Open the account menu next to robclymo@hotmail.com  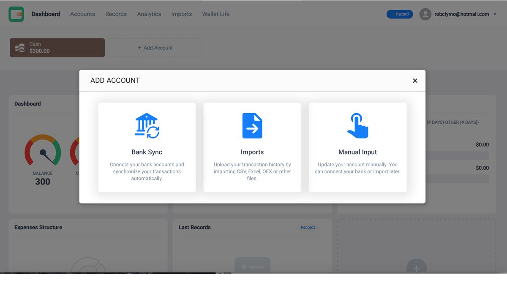click(x=495, y=14)
